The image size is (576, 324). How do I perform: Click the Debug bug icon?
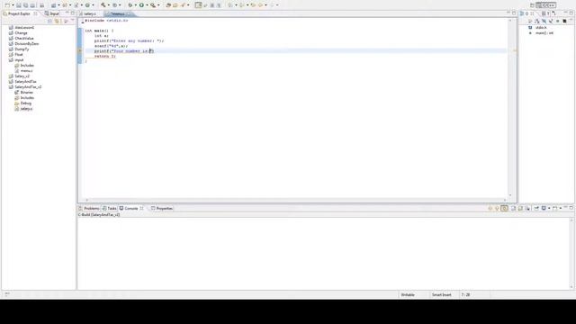[x=130, y=5]
